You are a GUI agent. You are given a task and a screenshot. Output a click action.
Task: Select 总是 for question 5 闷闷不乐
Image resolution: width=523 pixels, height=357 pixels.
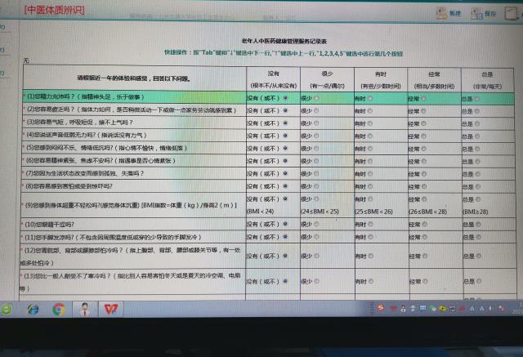(x=477, y=149)
